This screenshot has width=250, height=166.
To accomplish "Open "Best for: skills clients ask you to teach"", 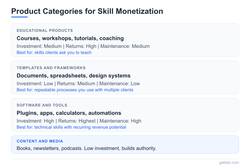I will pos(54,53).
